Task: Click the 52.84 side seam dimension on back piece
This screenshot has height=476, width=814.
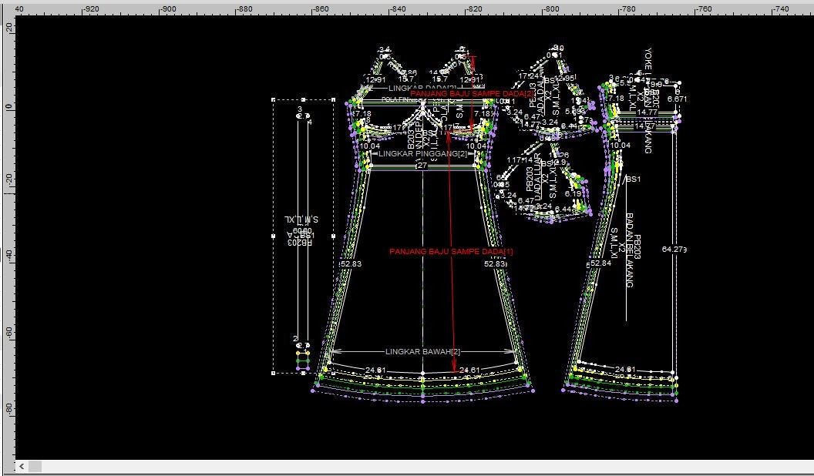Action: [x=600, y=263]
